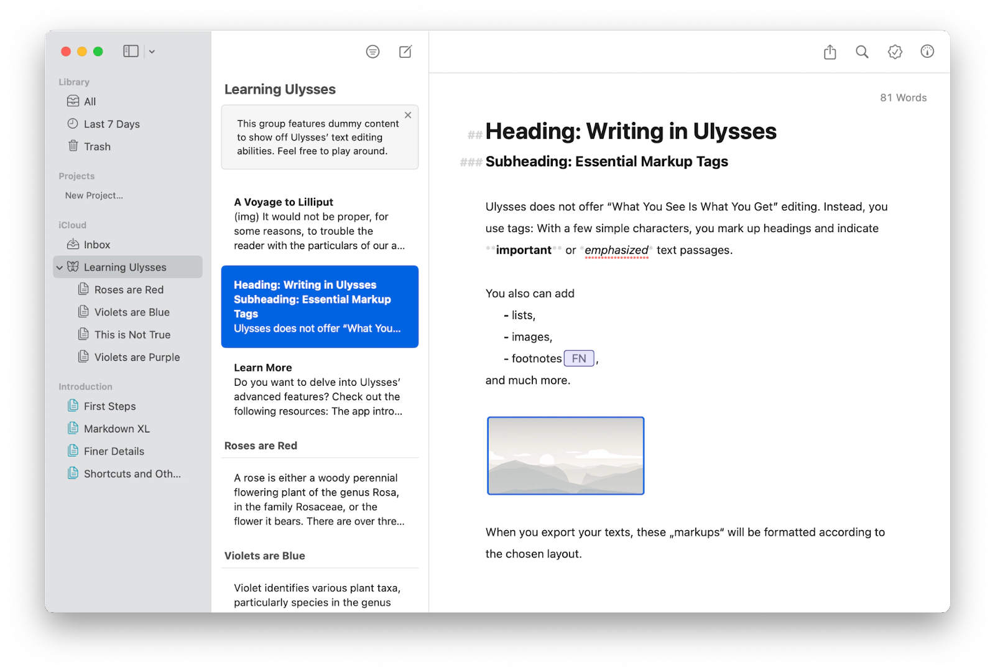Click the Introduction section label
995x672 pixels.
pyautogui.click(x=85, y=386)
